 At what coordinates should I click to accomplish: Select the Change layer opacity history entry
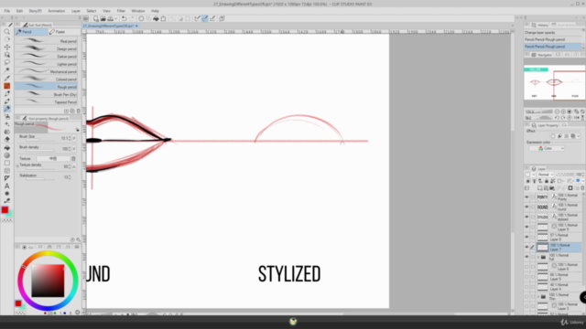coord(552,33)
